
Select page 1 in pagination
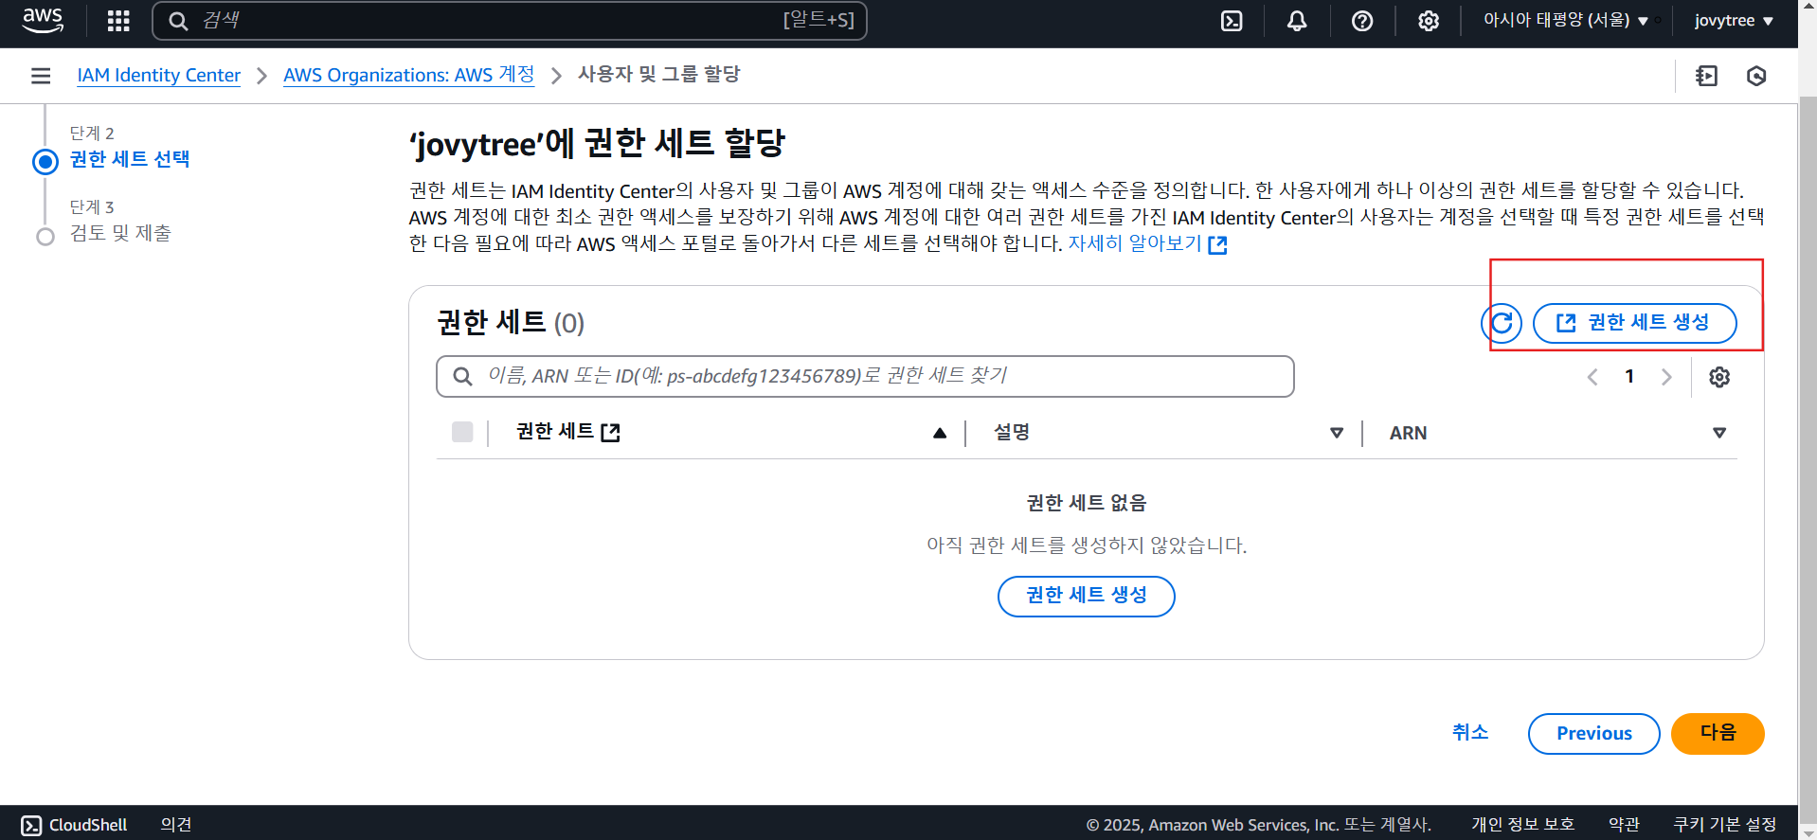point(1629,376)
